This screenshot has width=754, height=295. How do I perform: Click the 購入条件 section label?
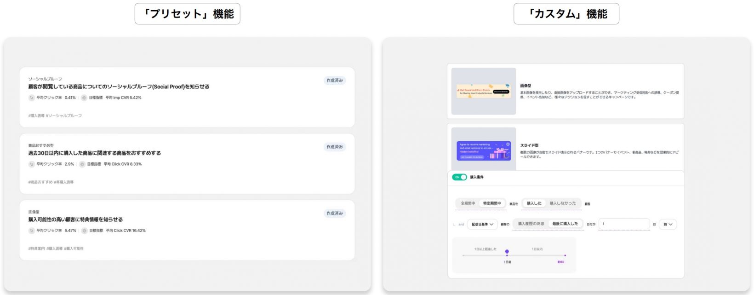pyautogui.click(x=477, y=177)
